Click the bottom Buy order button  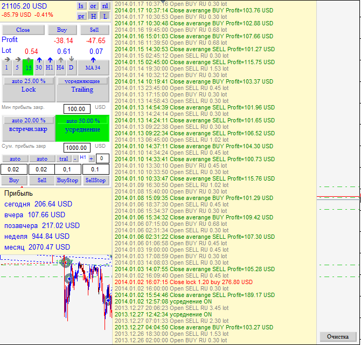pyautogui.click(x=14, y=181)
